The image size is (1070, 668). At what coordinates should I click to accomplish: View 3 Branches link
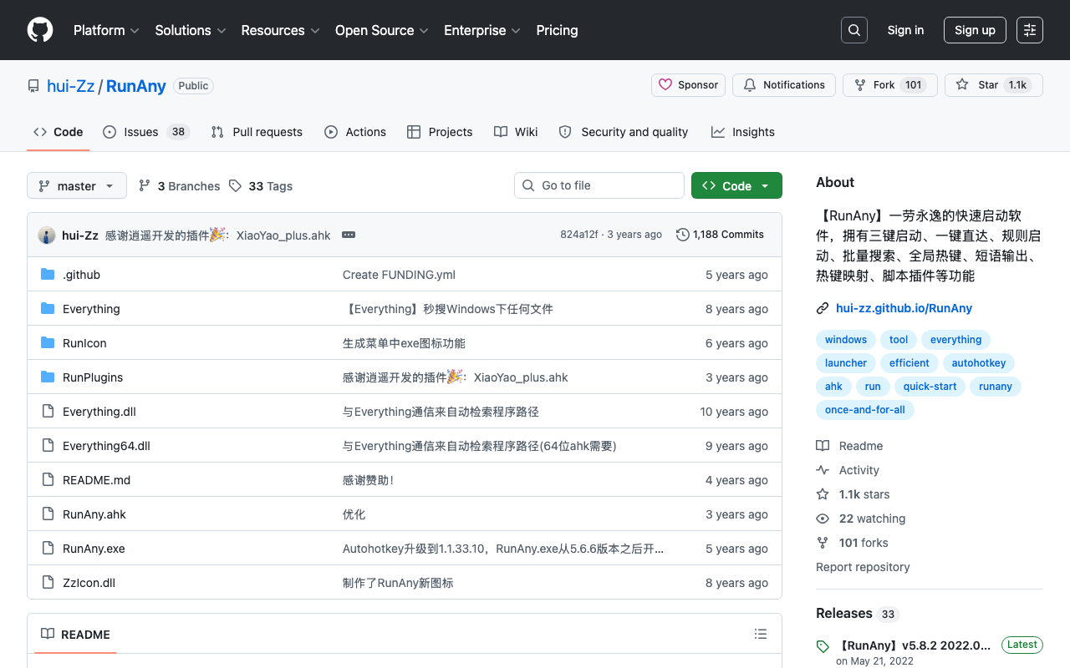179,186
